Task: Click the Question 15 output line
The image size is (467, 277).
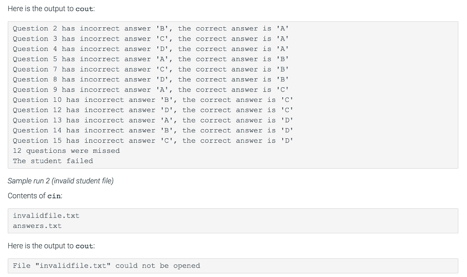Action: pos(153,141)
